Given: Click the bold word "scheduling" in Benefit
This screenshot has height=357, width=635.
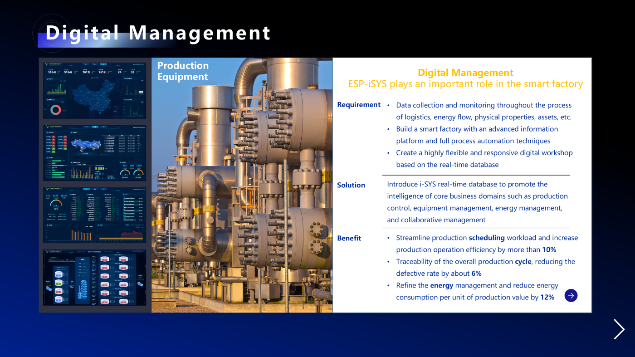Looking at the screenshot, I should pyautogui.click(x=486, y=238).
